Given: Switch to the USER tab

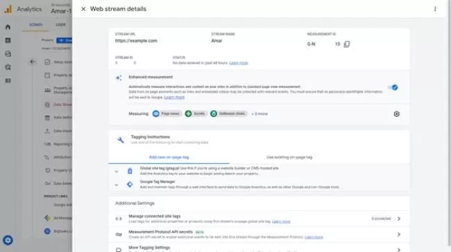Looking at the screenshot, I should point(60,25).
